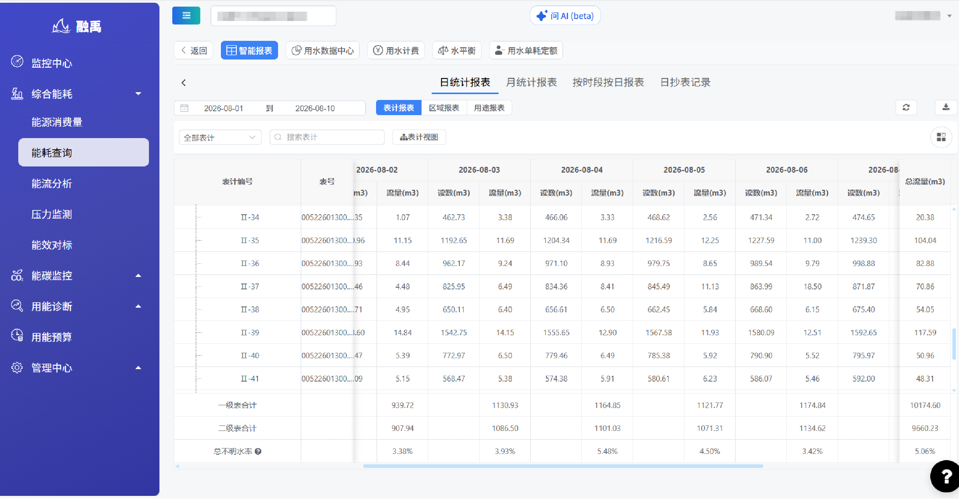Click the blurred project name field

(273, 16)
